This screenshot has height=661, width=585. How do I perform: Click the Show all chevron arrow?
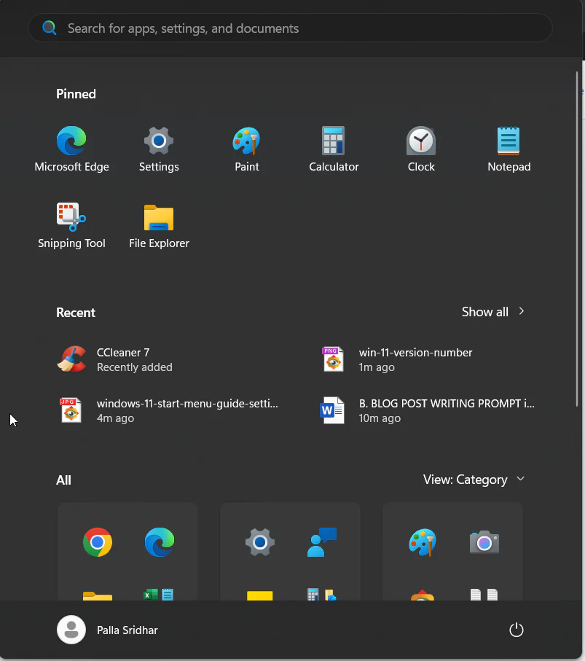[x=522, y=311]
